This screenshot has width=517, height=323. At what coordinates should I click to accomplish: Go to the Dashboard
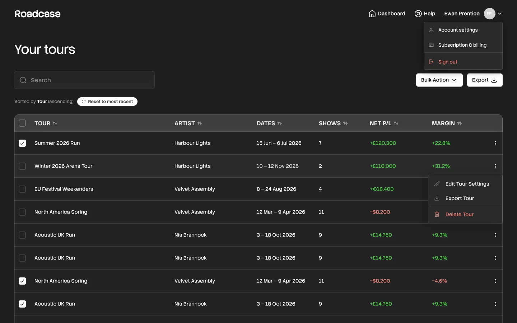[x=387, y=14]
